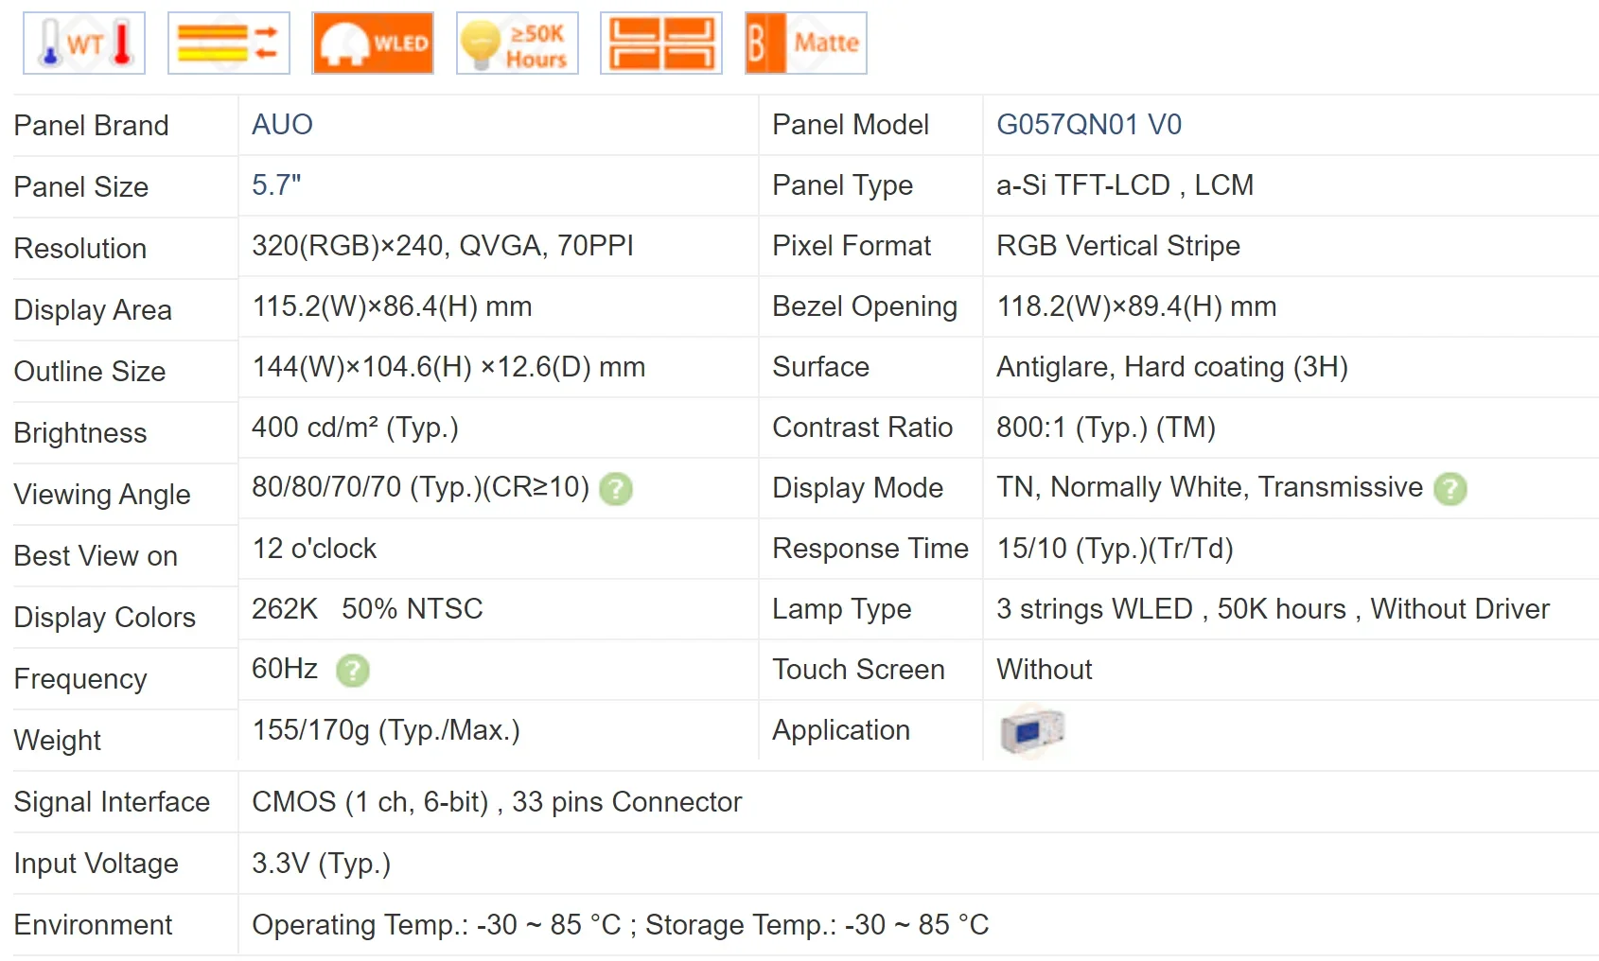Select the 400 cd/m² (Typ.) brightness value
The image size is (1599, 961).
point(355,428)
